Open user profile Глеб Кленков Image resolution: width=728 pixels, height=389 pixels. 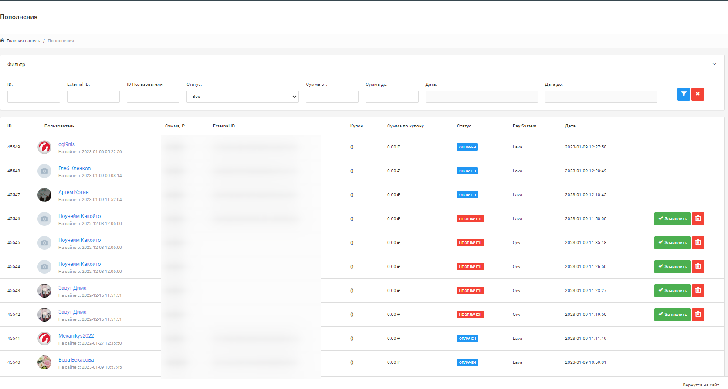74,168
